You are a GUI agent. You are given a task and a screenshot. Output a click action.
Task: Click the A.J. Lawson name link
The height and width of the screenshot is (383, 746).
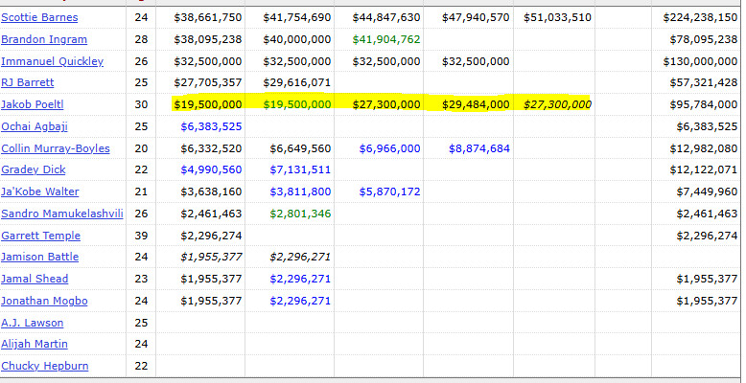(x=32, y=323)
